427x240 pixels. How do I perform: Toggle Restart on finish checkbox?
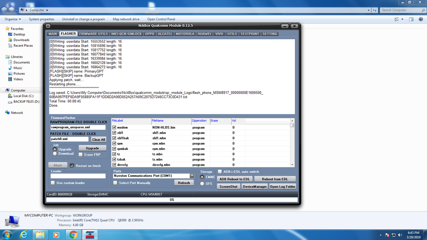click(72, 166)
